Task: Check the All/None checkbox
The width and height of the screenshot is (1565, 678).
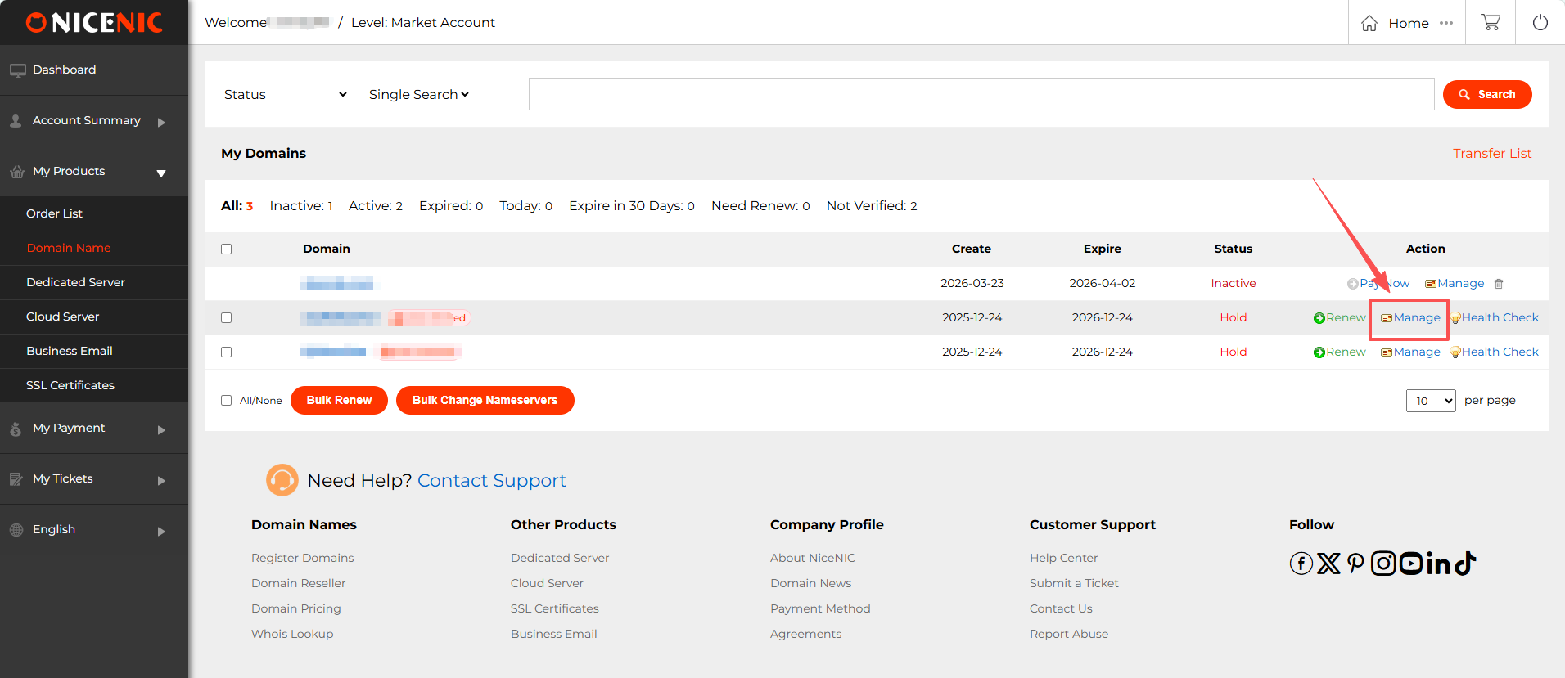Action: point(227,401)
